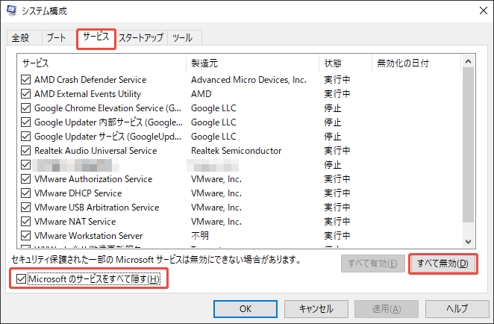Select the Advanced Micro Devices, Inc. cell
The width and height of the screenshot is (494, 324).
click(x=248, y=80)
